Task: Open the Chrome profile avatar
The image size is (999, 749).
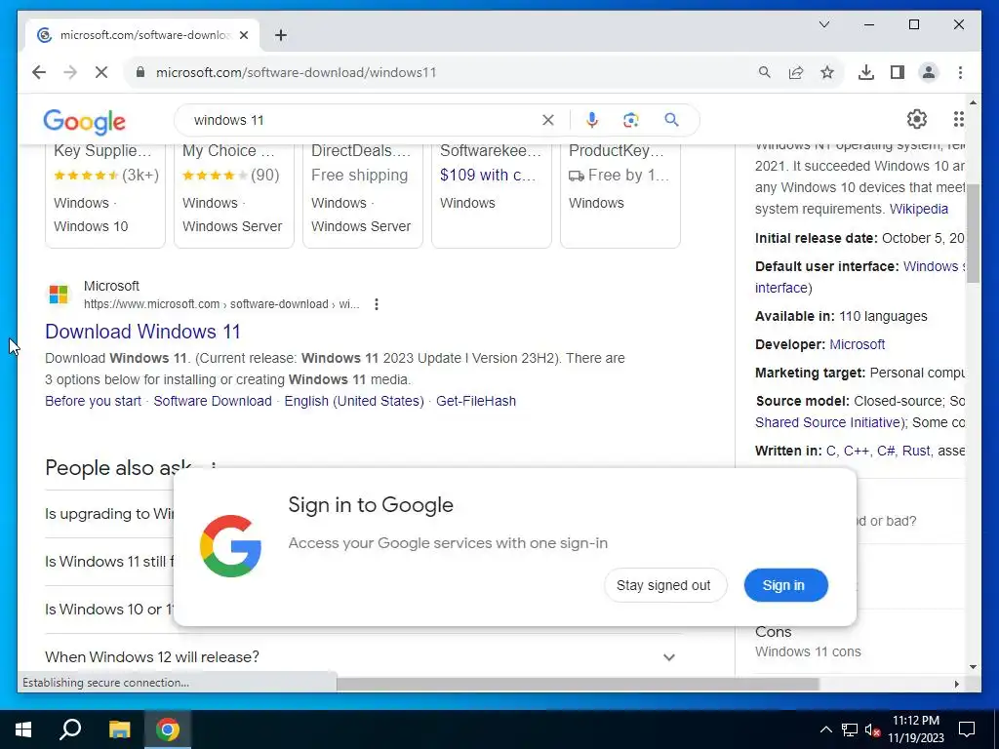Action: click(929, 72)
